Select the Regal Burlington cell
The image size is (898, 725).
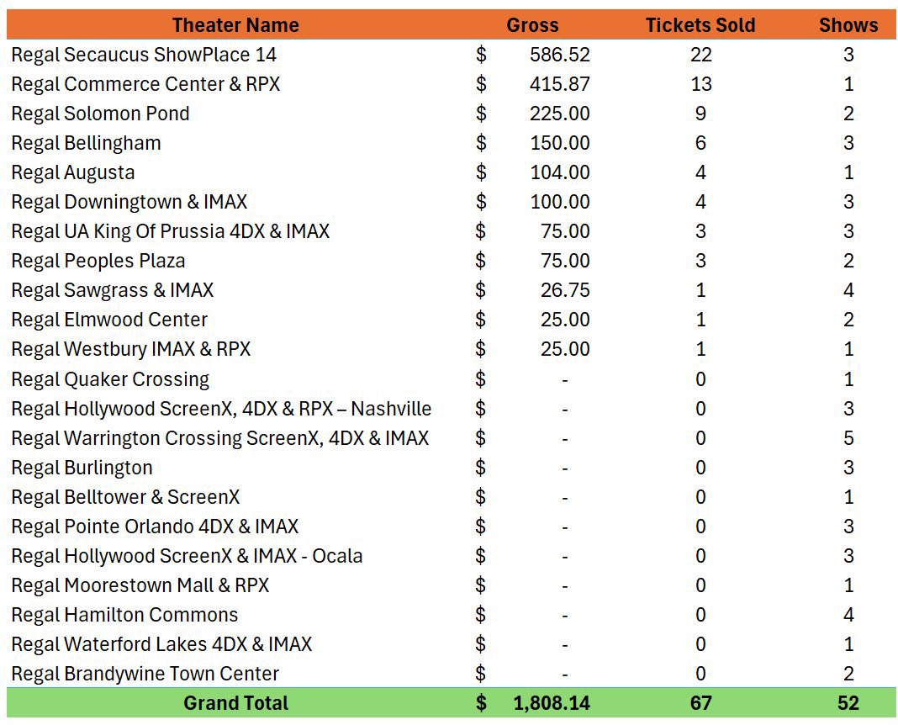(x=82, y=468)
